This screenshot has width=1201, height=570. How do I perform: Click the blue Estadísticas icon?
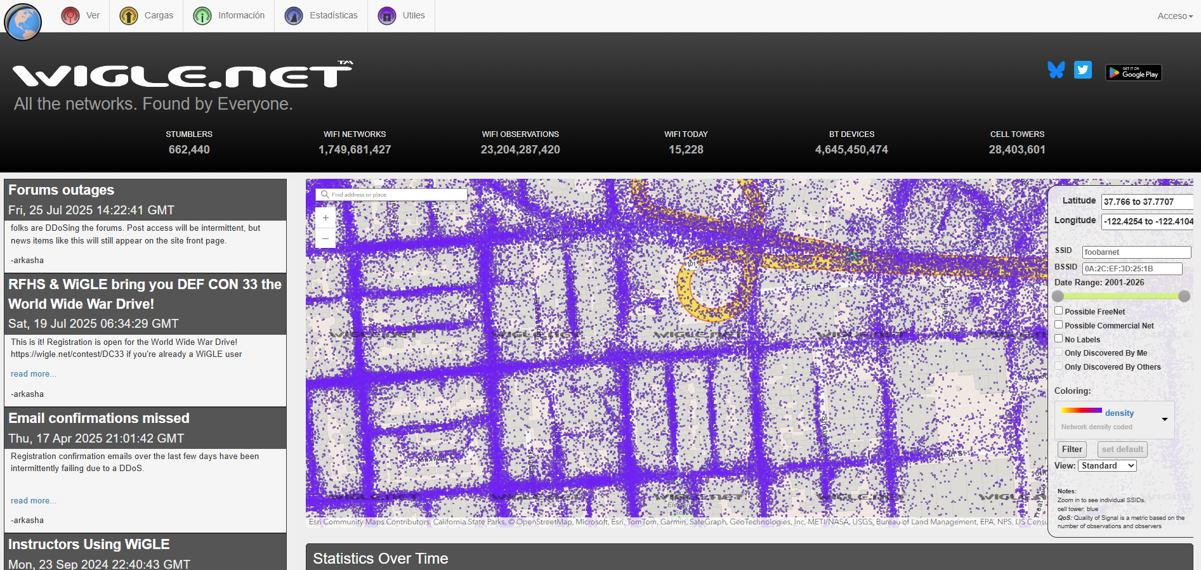[x=294, y=16]
